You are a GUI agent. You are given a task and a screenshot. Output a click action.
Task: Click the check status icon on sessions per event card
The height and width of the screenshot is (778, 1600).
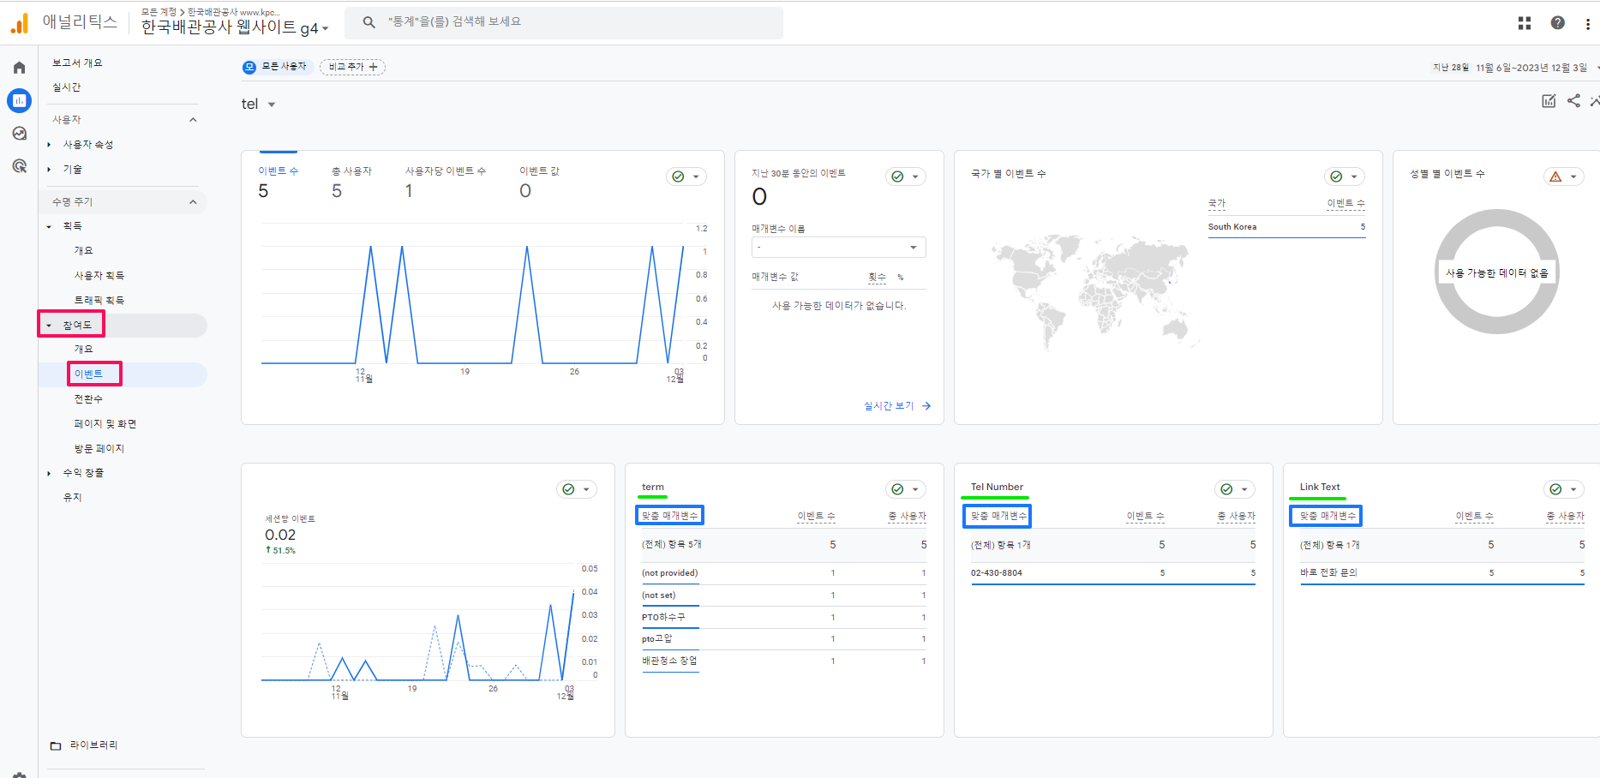pyautogui.click(x=568, y=489)
